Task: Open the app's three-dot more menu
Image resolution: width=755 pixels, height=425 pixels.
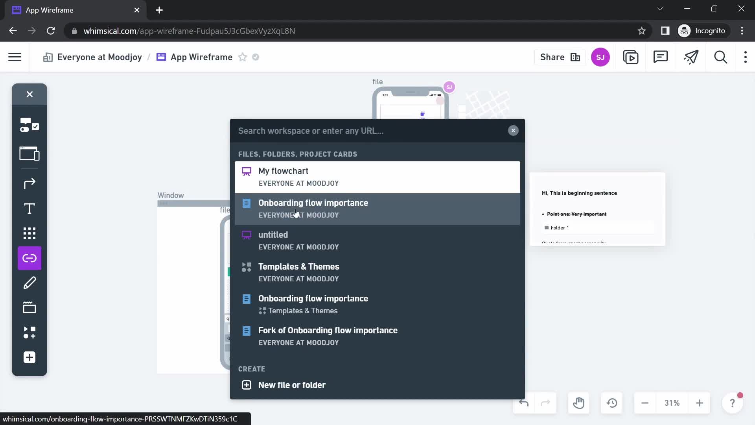Action: pyautogui.click(x=746, y=57)
